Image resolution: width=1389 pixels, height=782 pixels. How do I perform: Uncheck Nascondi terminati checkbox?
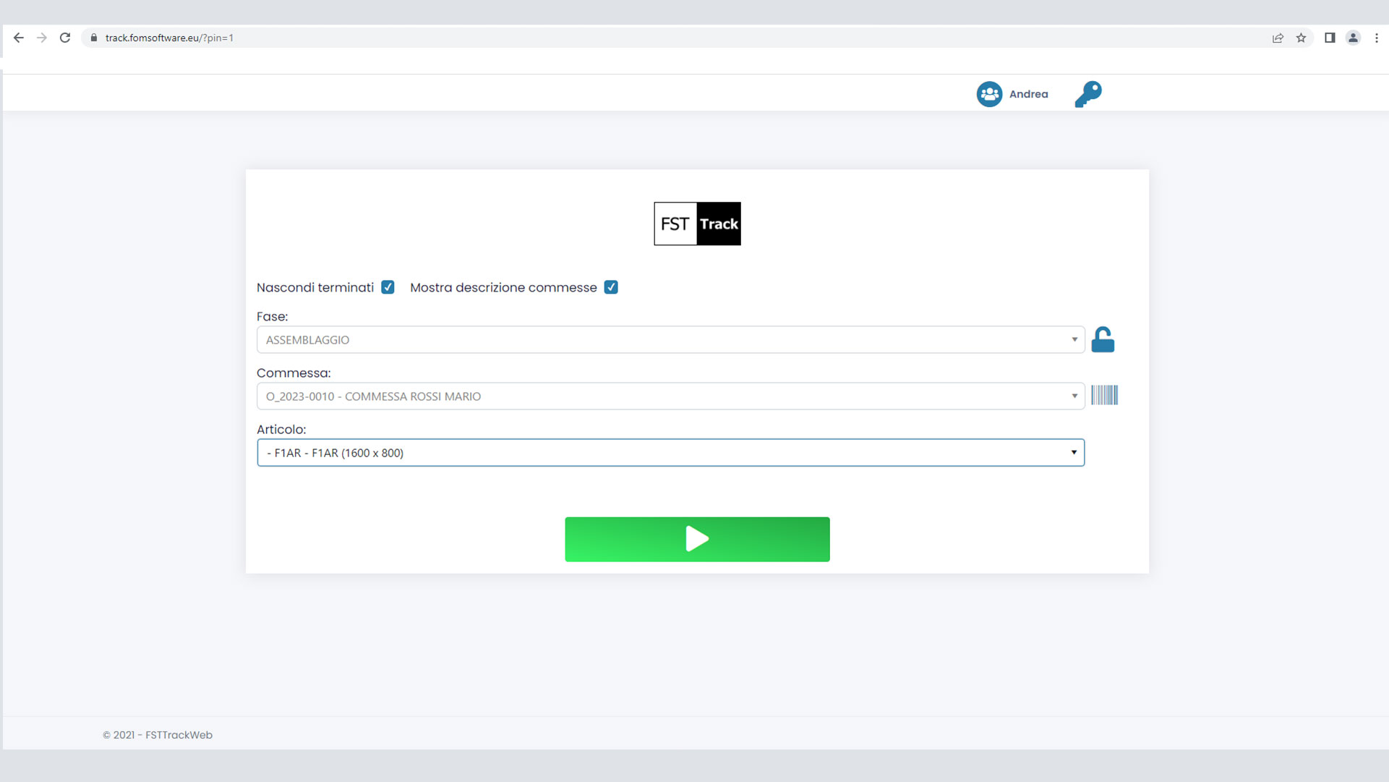(388, 287)
